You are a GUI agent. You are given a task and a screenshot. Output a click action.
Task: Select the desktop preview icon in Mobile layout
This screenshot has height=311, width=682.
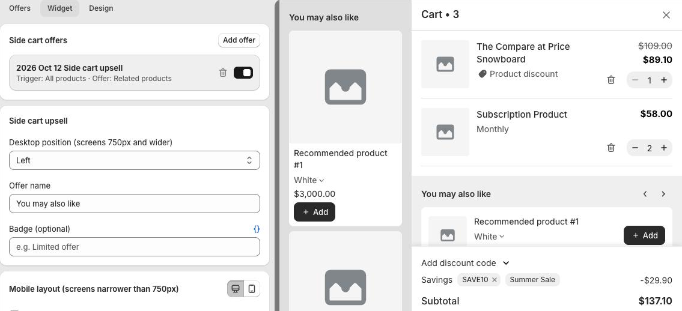236,289
